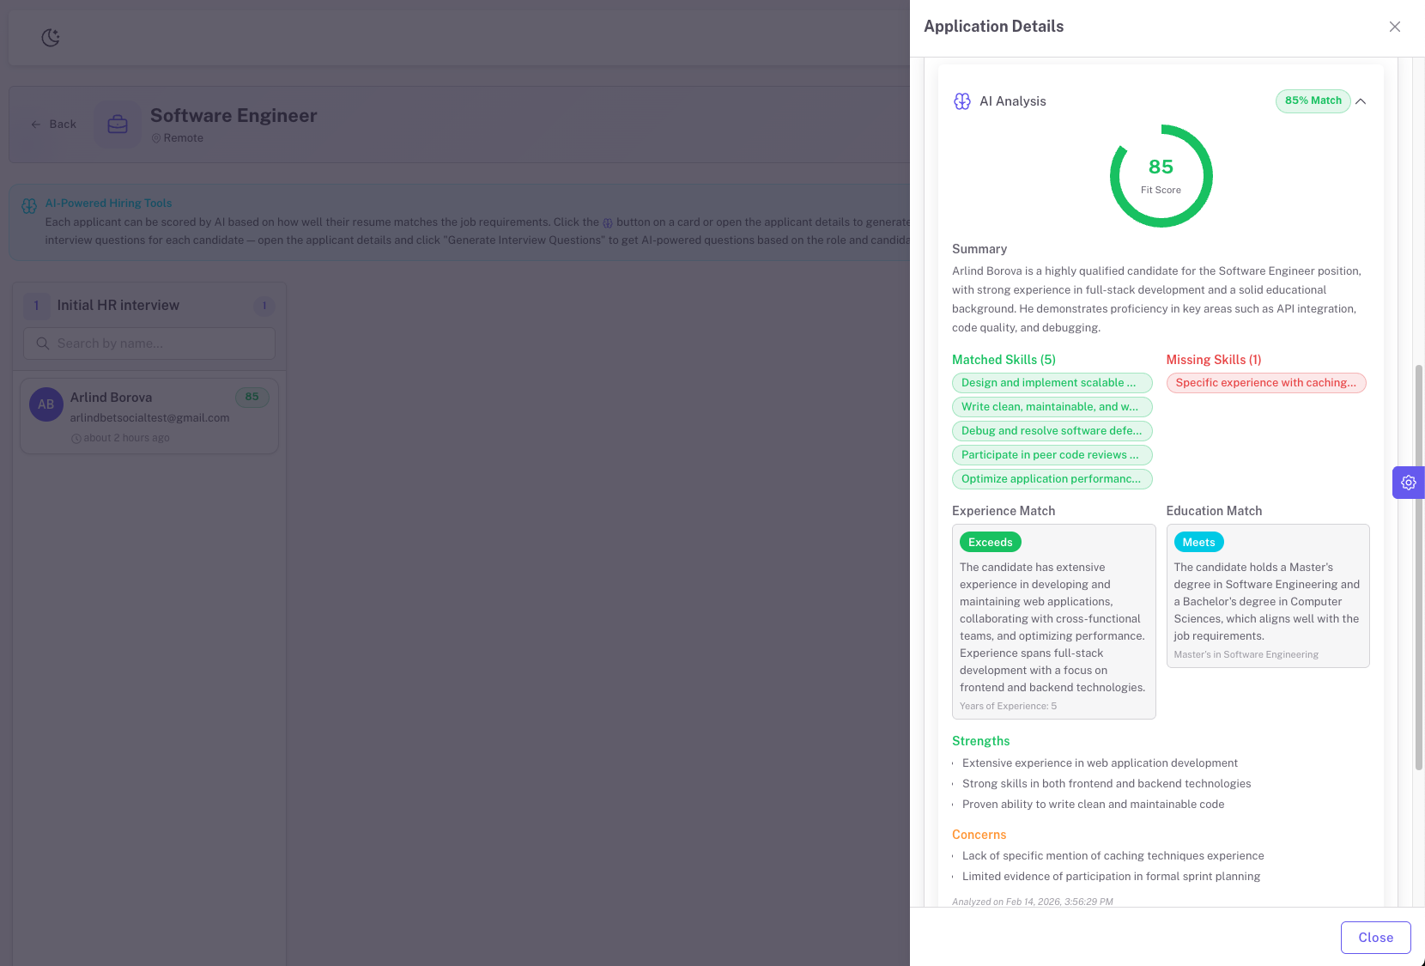Click Arlind Borova's avatar initials
Viewport: 1425px width, 966px height.
coord(45,404)
